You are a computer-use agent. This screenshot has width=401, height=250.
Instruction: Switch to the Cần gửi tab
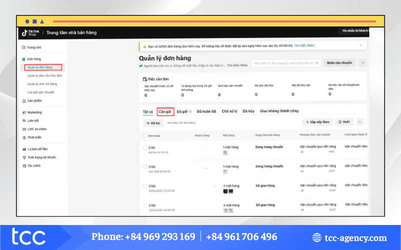click(165, 111)
